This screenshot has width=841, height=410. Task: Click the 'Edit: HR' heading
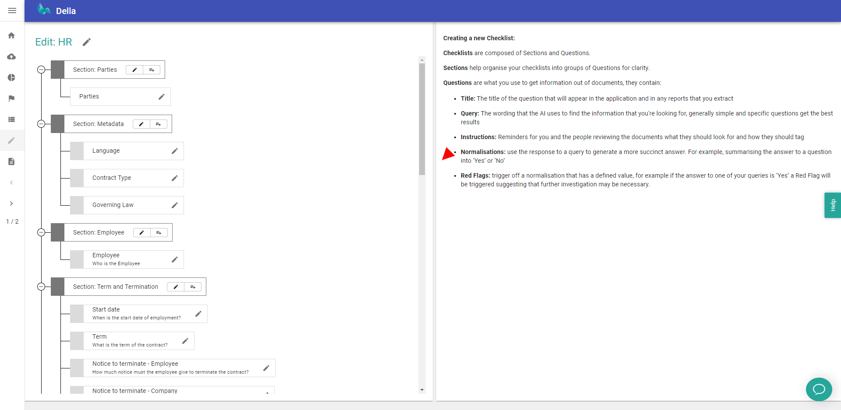(53, 42)
